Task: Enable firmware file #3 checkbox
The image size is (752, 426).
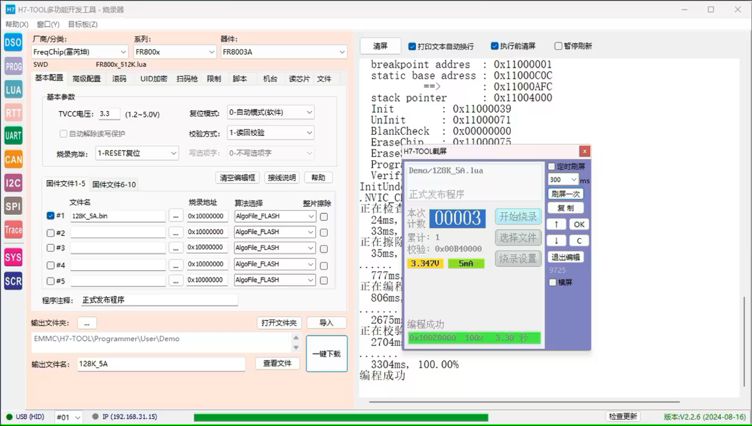Action: point(50,248)
